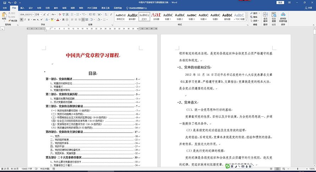This screenshot has width=316, height=172.
Task: Apply the TOC 标题 style
Action: [239, 17]
